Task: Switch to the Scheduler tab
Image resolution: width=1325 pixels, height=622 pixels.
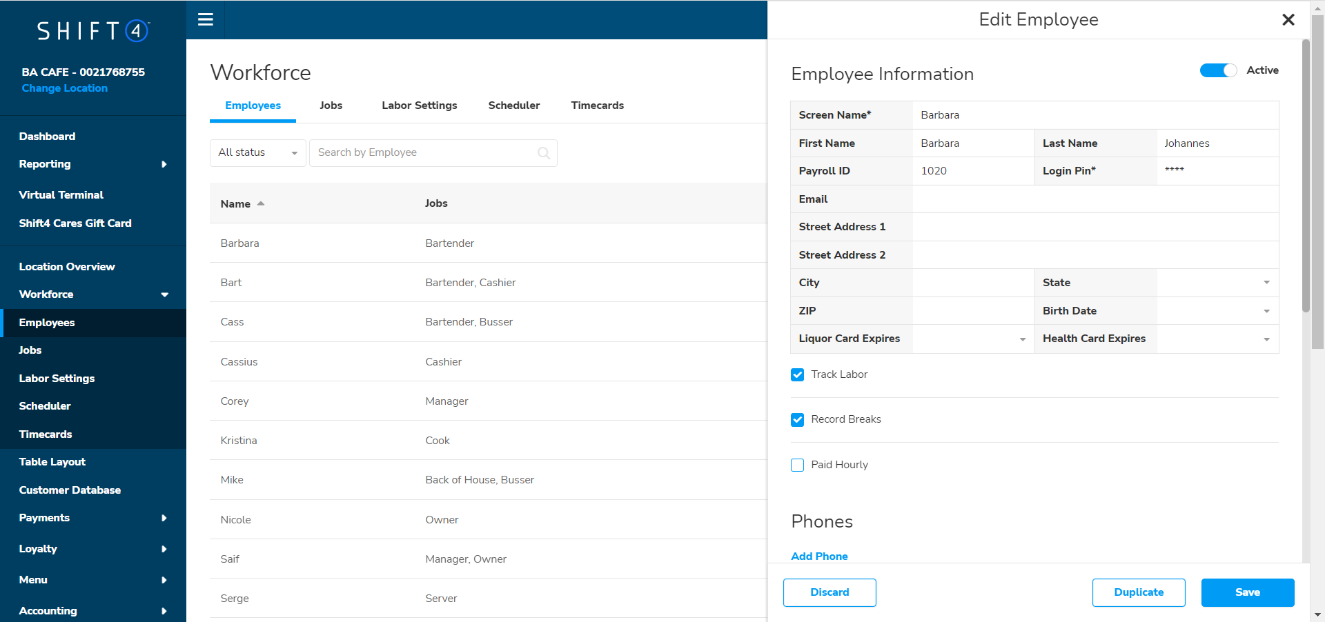Action: click(514, 106)
